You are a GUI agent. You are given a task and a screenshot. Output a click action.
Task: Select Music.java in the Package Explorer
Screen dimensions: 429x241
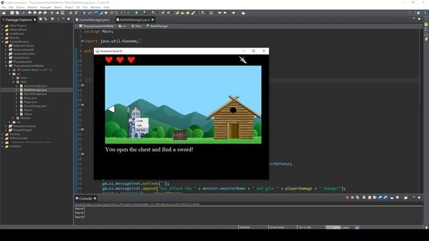(x=30, y=98)
